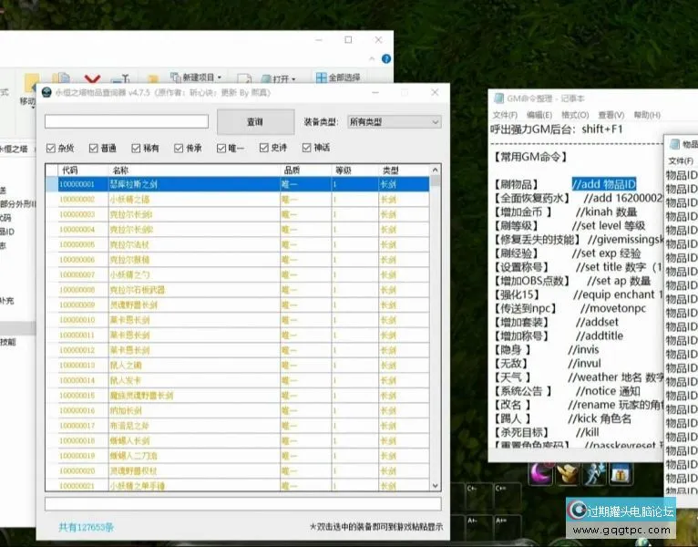Open 文件(F) menu in the second Notepad window
Image resolution: width=698 pixels, height=547 pixels.
[681, 160]
